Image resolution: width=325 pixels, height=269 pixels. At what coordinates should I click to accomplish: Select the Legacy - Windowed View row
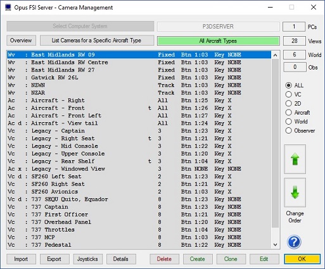(139, 169)
